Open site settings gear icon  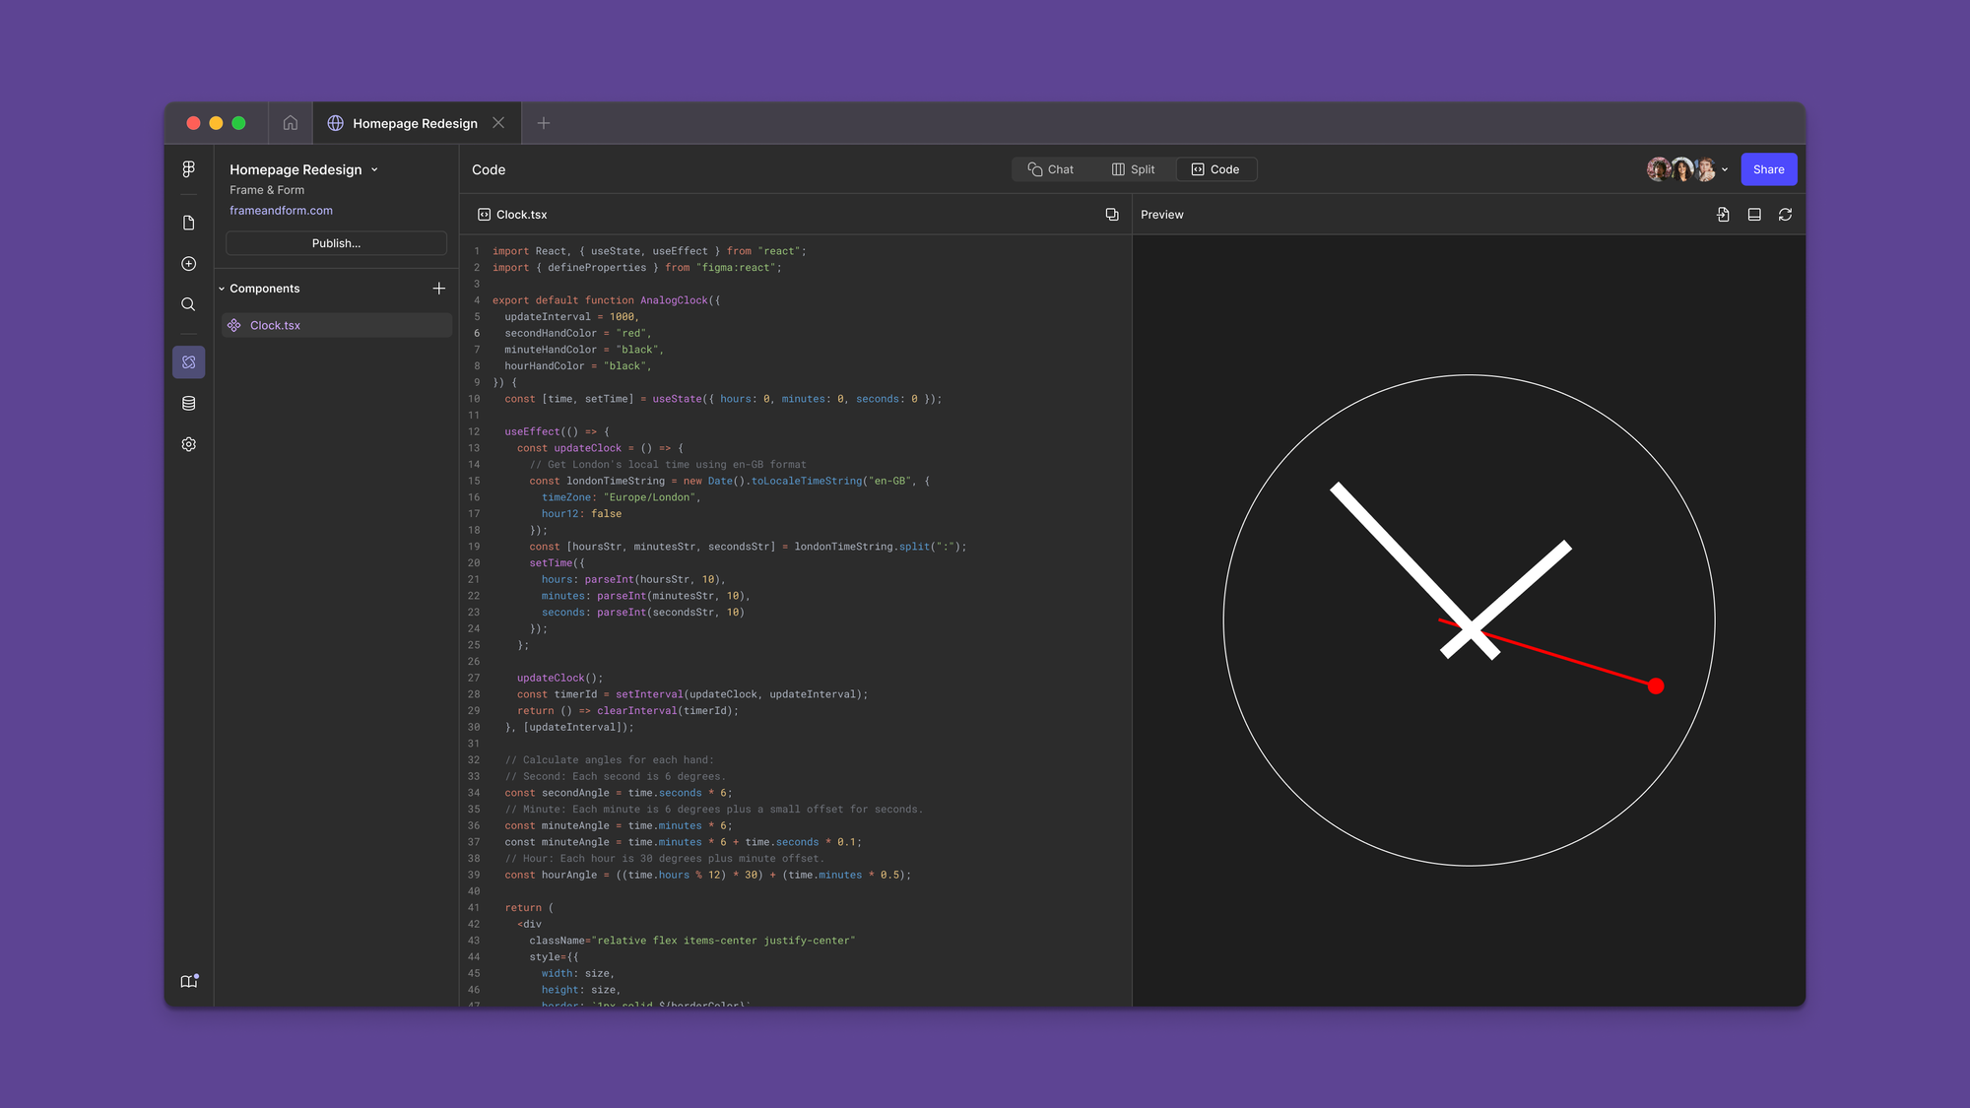(x=189, y=445)
